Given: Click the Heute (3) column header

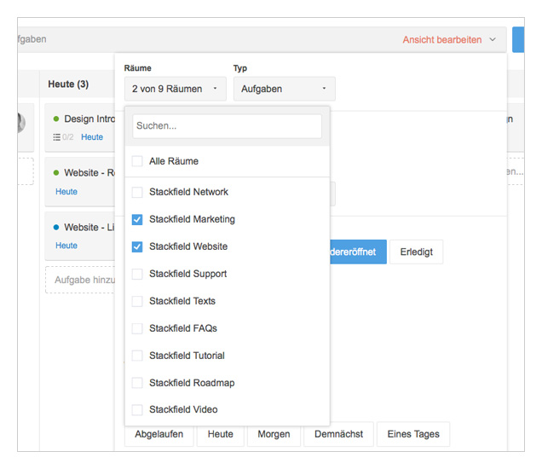Looking at the screenshot, I should tap(68, 84).
